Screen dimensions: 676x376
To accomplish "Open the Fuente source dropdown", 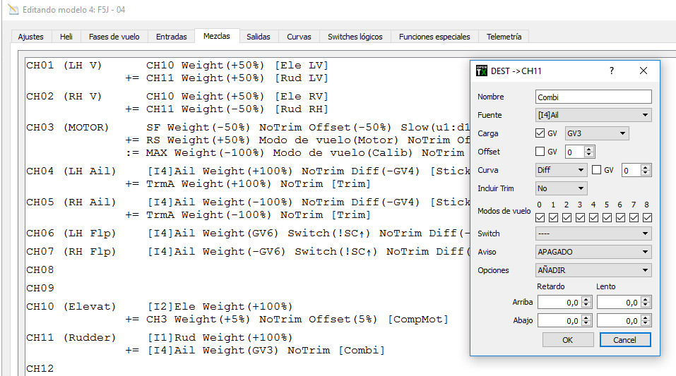I will (593, 115).
